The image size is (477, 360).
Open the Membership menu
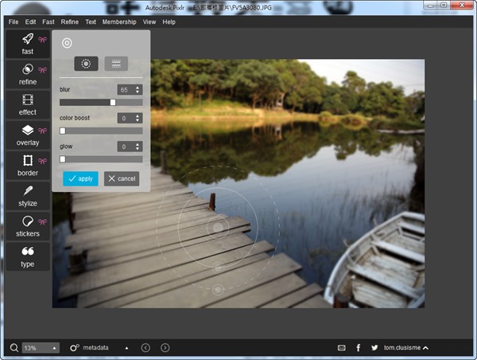click(119, 22)
